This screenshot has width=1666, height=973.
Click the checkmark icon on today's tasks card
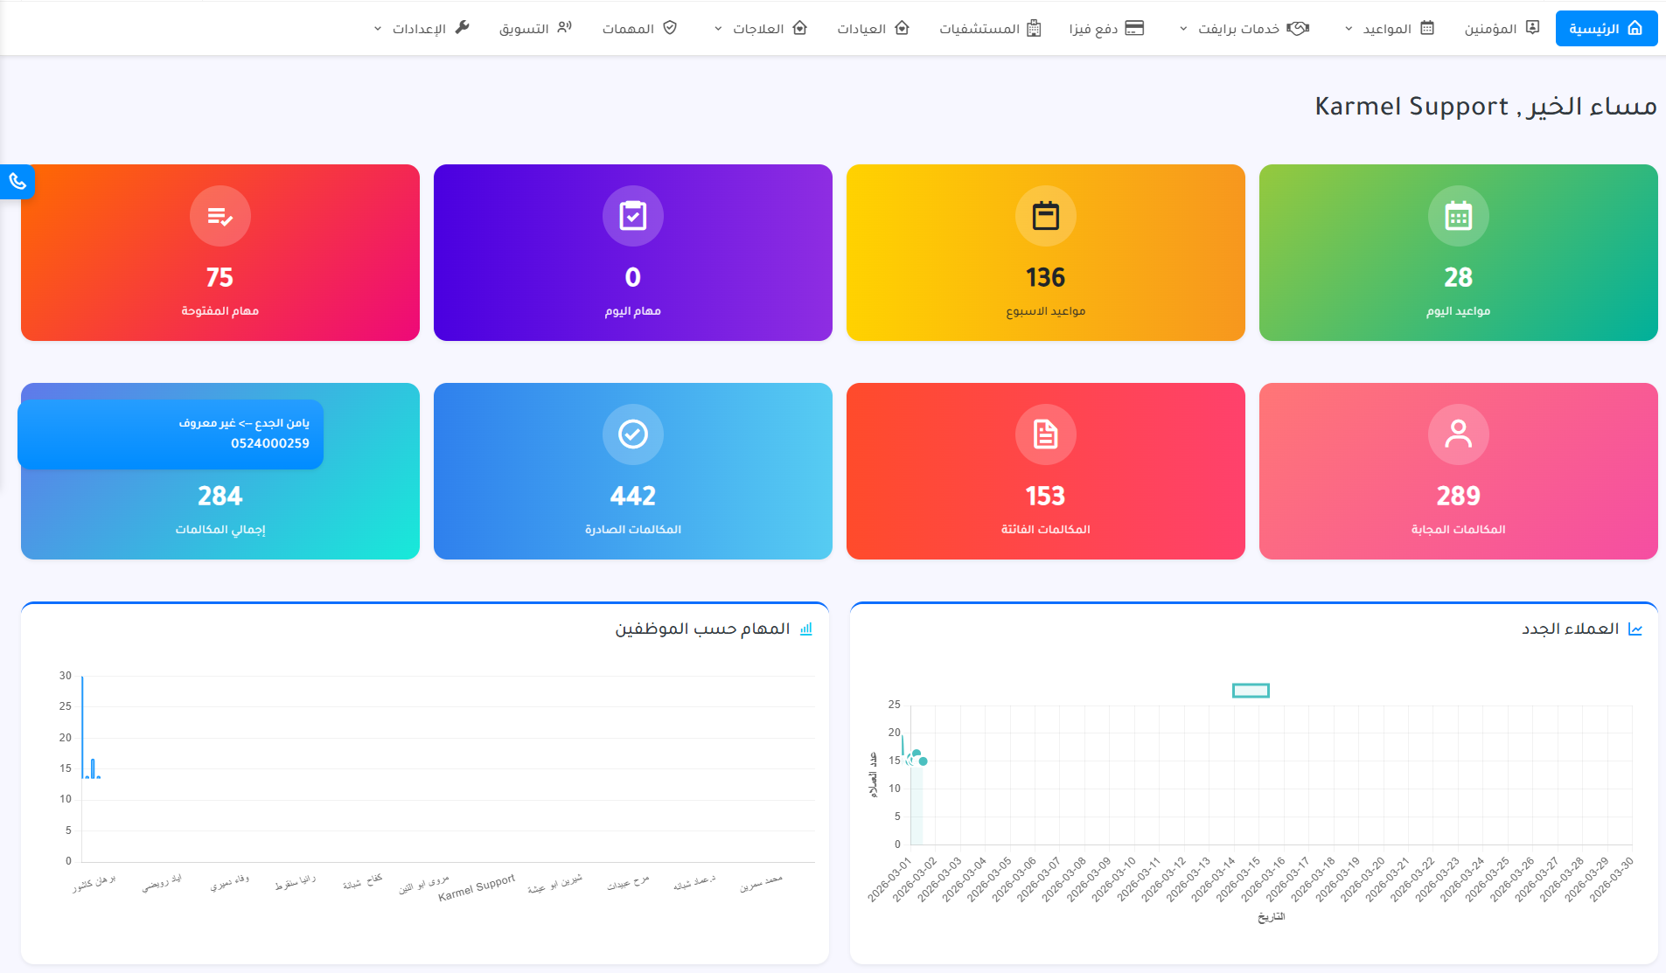[x=632, y=216]
